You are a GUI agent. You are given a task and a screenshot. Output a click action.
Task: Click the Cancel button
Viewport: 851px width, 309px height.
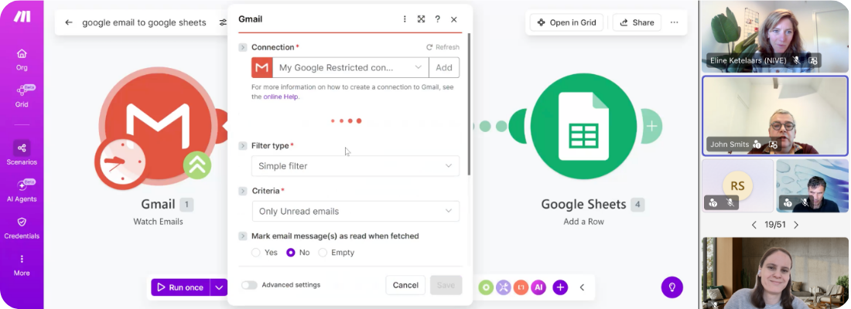[x=405, y=285]
